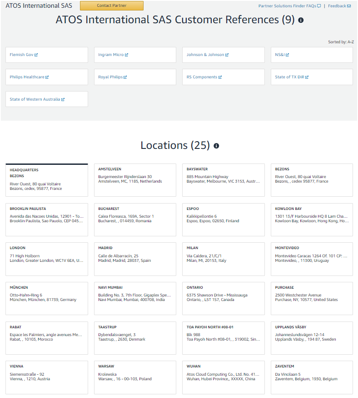The width and height of the screenshot is (358, 398).
Task: Click the address 'Kalkkipellontie 6'
Action: pyautogui.click(x=202, y=216)
